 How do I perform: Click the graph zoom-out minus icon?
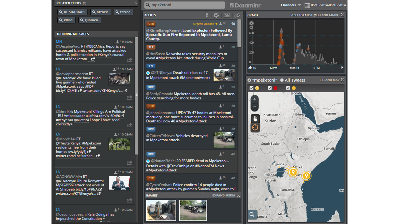(x=251, y=28)
